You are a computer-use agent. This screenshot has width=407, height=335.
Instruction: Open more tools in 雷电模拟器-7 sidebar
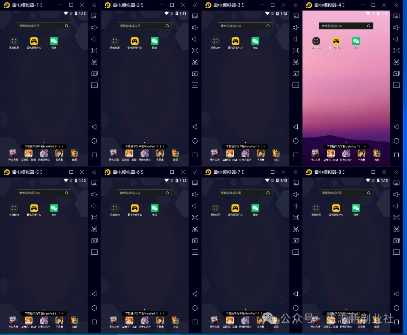296,252
